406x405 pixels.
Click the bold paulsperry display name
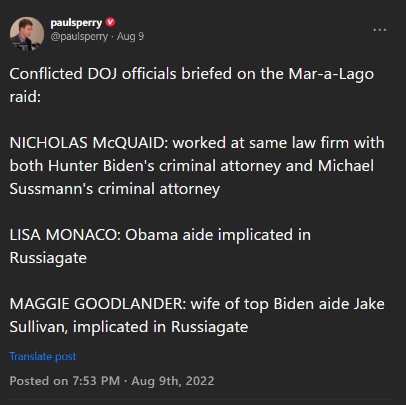[77, 23]
